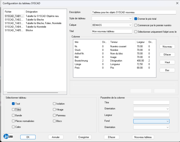This screenshot has height=142, width=180.
Task: Select SYSCAD_TAB4 Tabelle für Normteile row
Action: click(35, 27)
